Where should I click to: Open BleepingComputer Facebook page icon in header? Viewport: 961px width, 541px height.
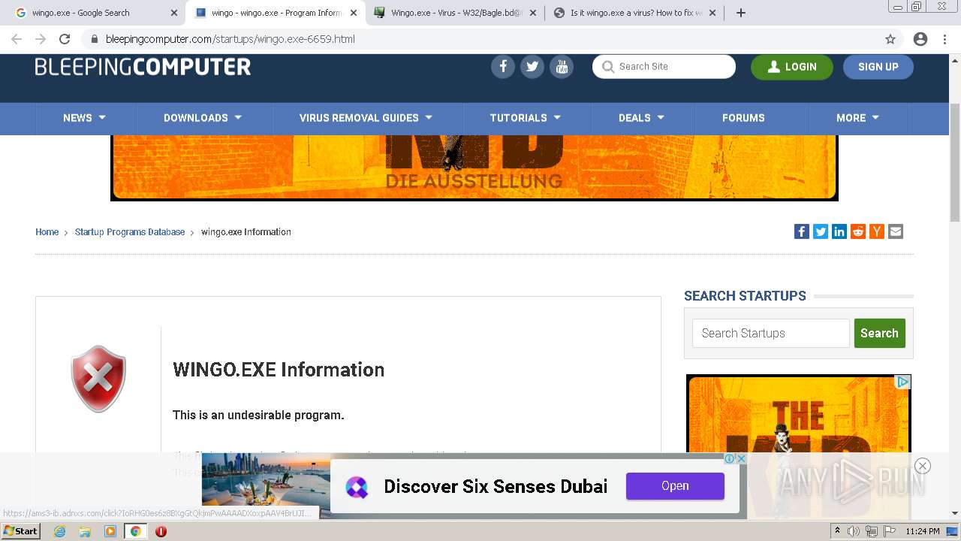(x=503, y=66)
